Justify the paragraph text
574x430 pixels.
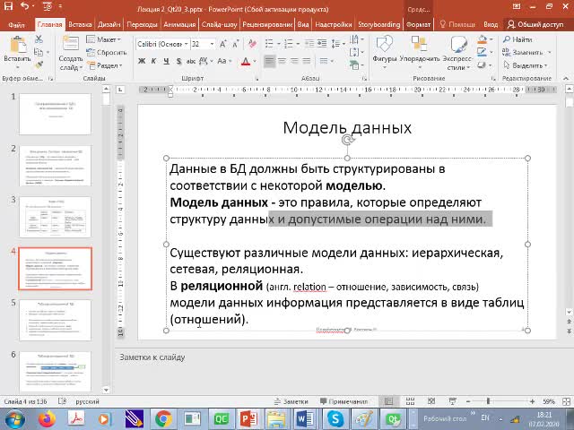click(307, 61)
